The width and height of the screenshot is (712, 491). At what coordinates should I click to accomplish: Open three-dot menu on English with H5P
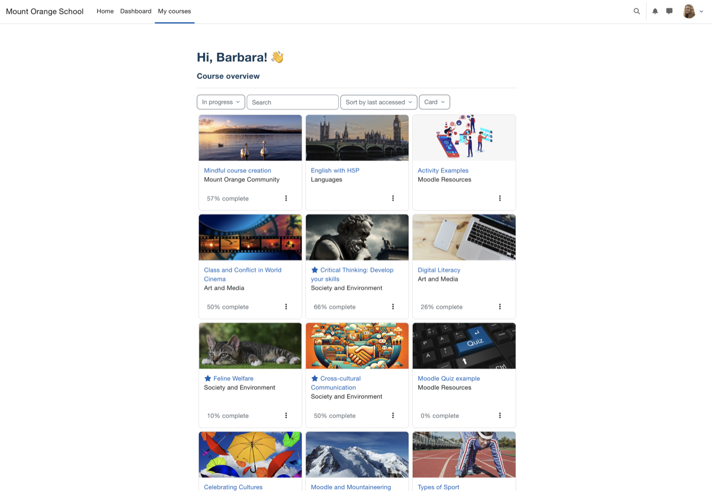[393, 199]
